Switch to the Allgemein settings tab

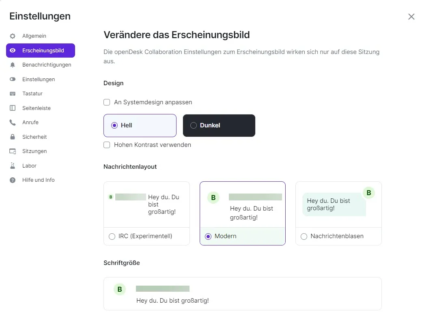(34, 36)
